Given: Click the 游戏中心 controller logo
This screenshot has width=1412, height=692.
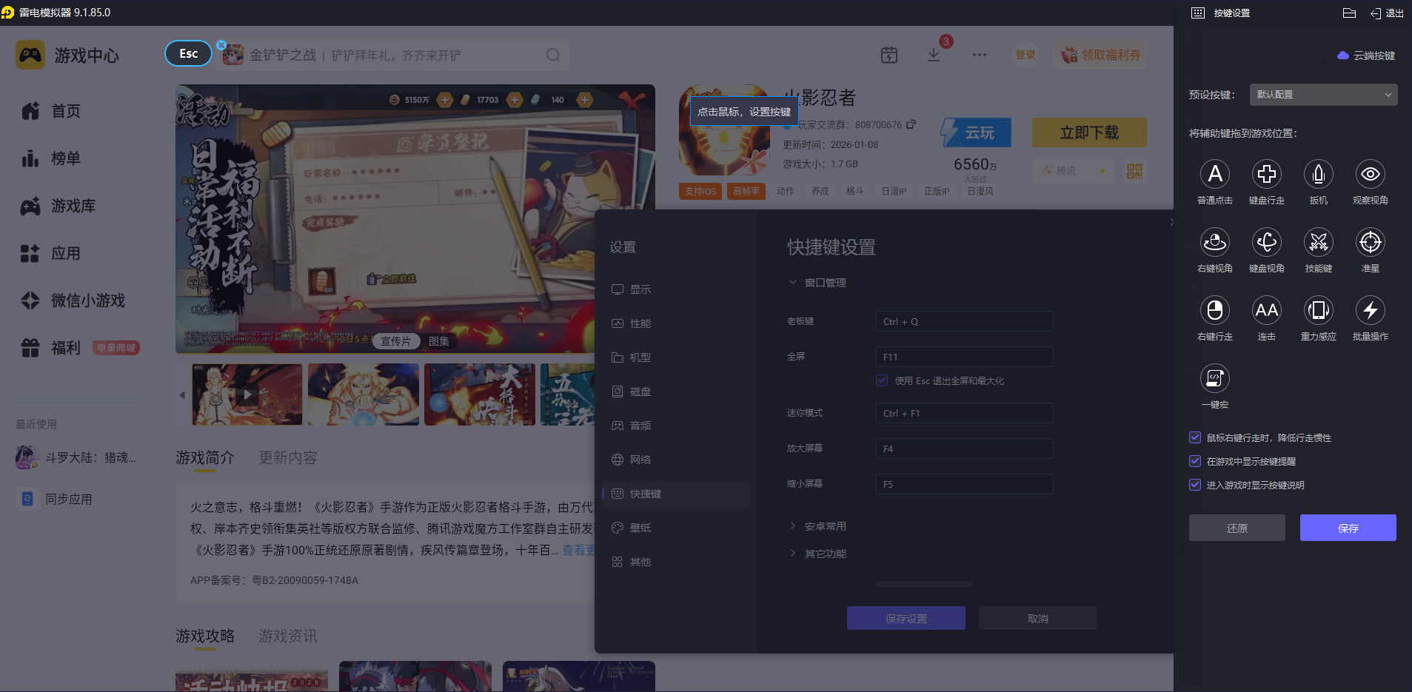Looking at the screenshot, I should click(x=30, y=55).
